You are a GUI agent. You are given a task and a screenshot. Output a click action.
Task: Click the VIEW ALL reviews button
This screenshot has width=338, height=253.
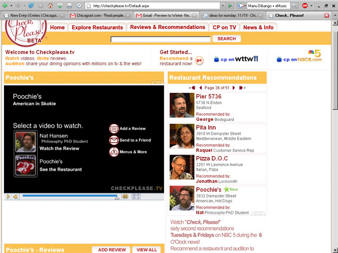[x=147, y=250]
